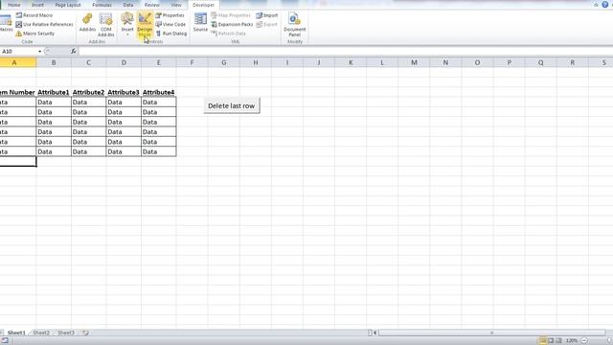Click View Code
Image resolution: width=613 pixels, height=345 pixels.
tap(170, 24)
